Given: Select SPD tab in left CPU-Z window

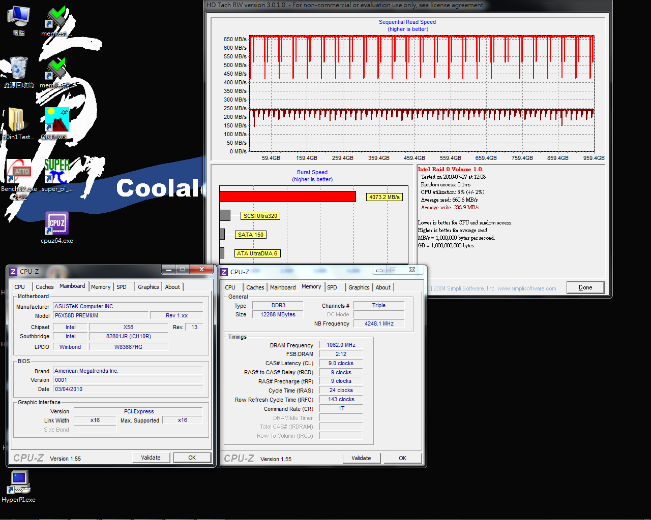Looking at the screenshot, I should click(122, 287).
